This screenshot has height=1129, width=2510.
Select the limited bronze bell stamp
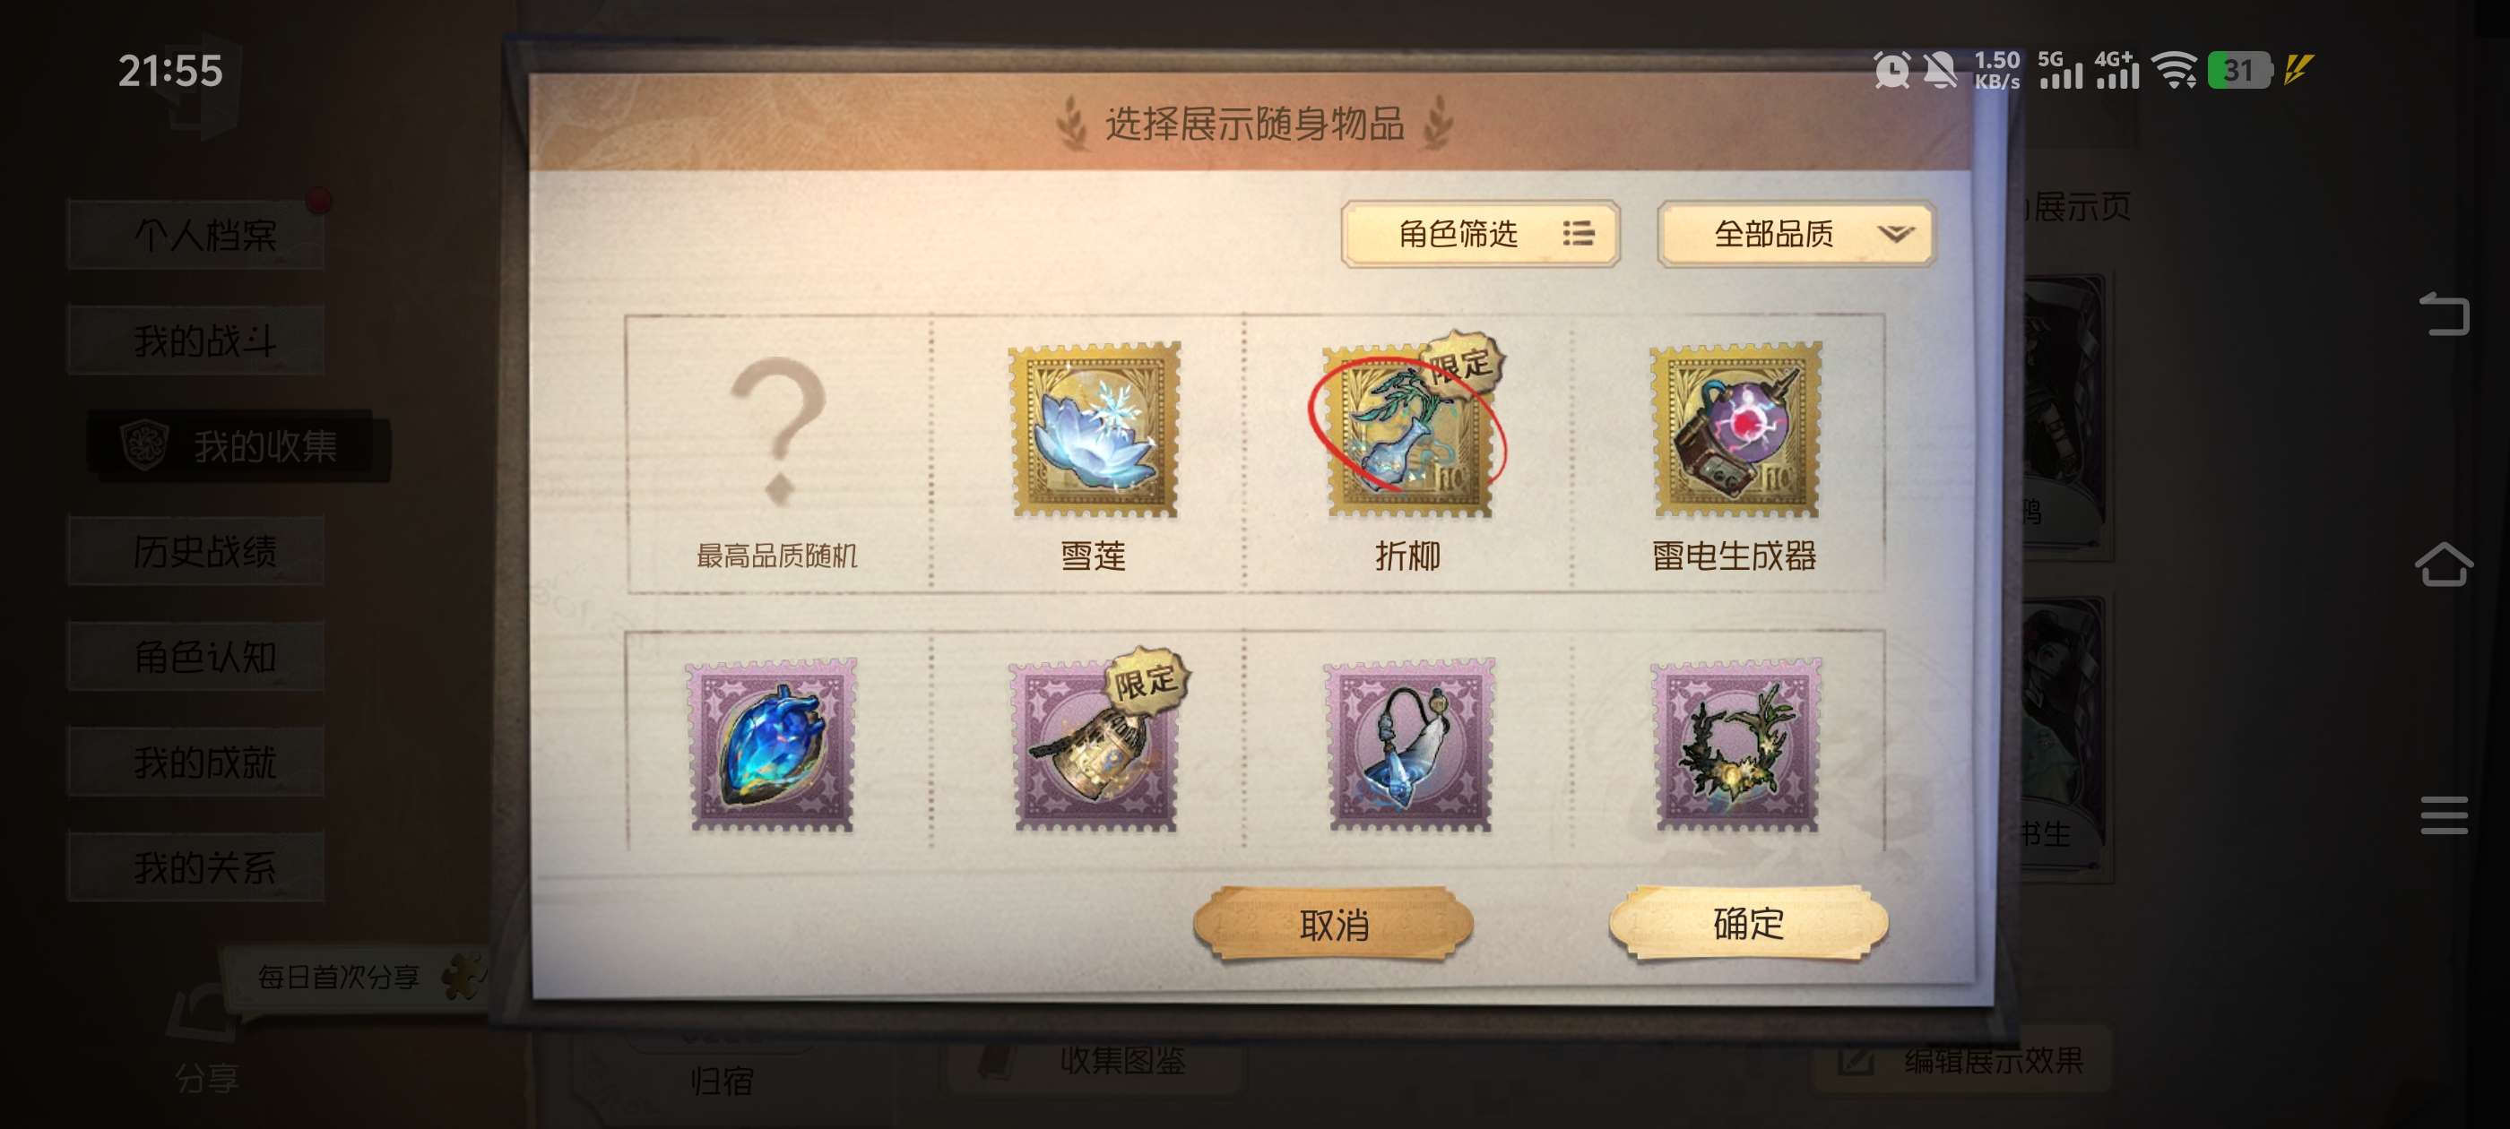(x=1097, y=745)
